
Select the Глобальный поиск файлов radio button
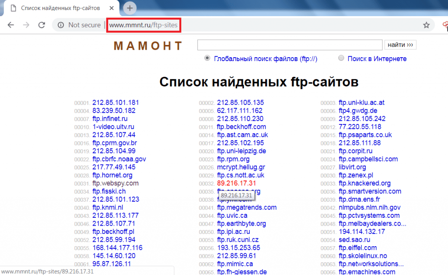tap(207, 58)
